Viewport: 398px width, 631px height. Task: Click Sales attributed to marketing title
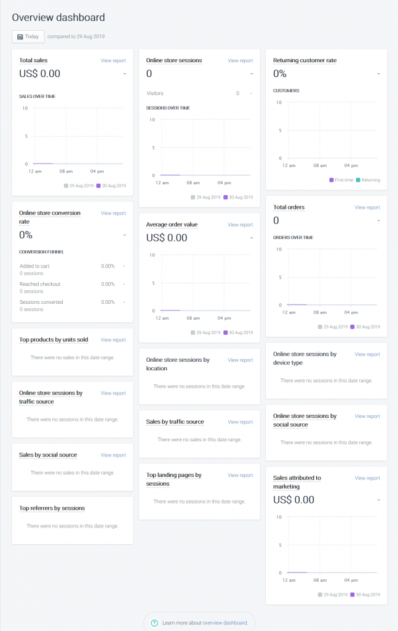(x=297, y=482)
